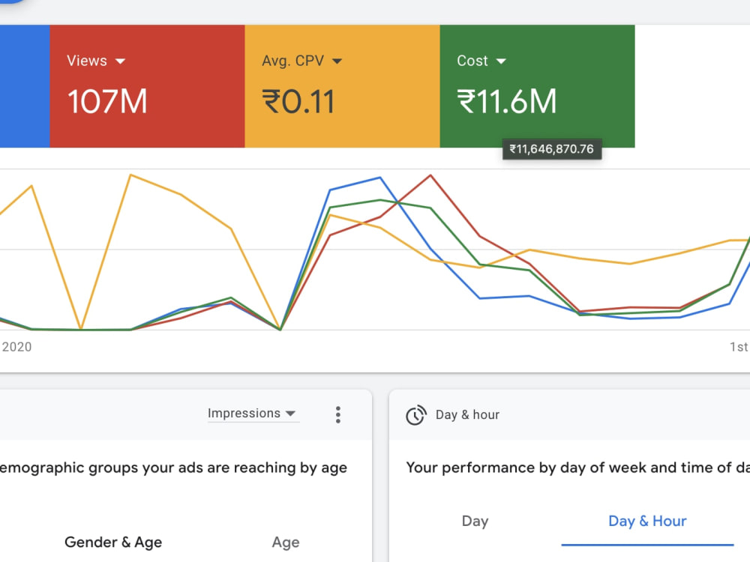Viewport: 750px width, 562px height.
Task: Open the Impressions dropdown in demographics card
Action: tap(253, 414)
